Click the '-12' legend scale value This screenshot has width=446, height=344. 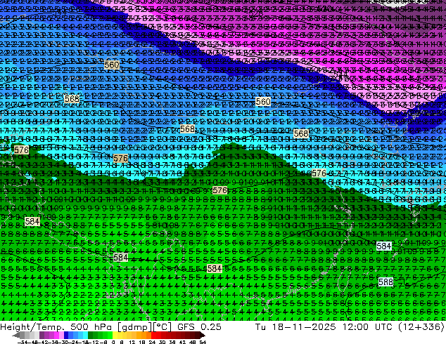click(94, 343)
